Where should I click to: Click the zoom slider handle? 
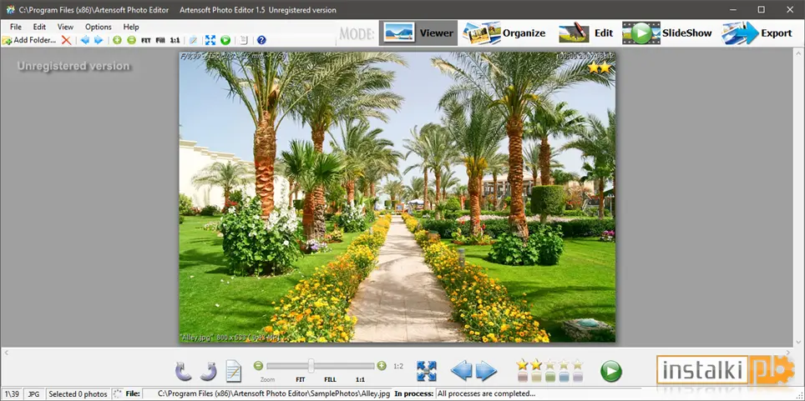tap(311, 366)
